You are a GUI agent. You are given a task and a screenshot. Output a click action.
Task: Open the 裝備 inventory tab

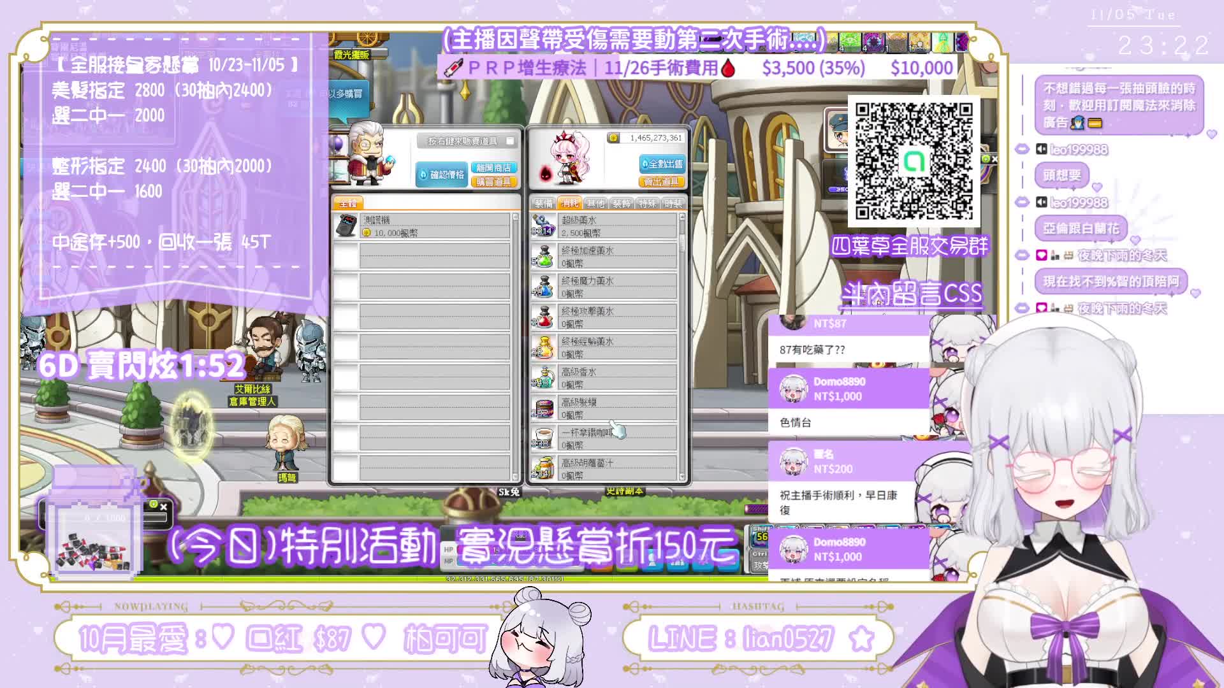pos(544,203)
